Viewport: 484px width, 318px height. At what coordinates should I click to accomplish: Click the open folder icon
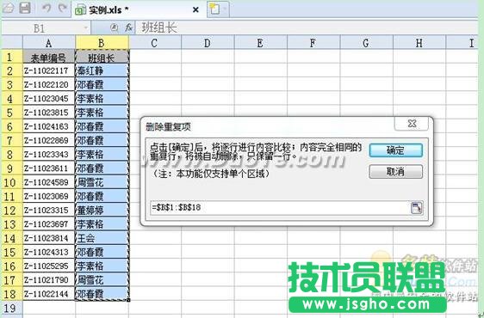(x=8, y=8)
